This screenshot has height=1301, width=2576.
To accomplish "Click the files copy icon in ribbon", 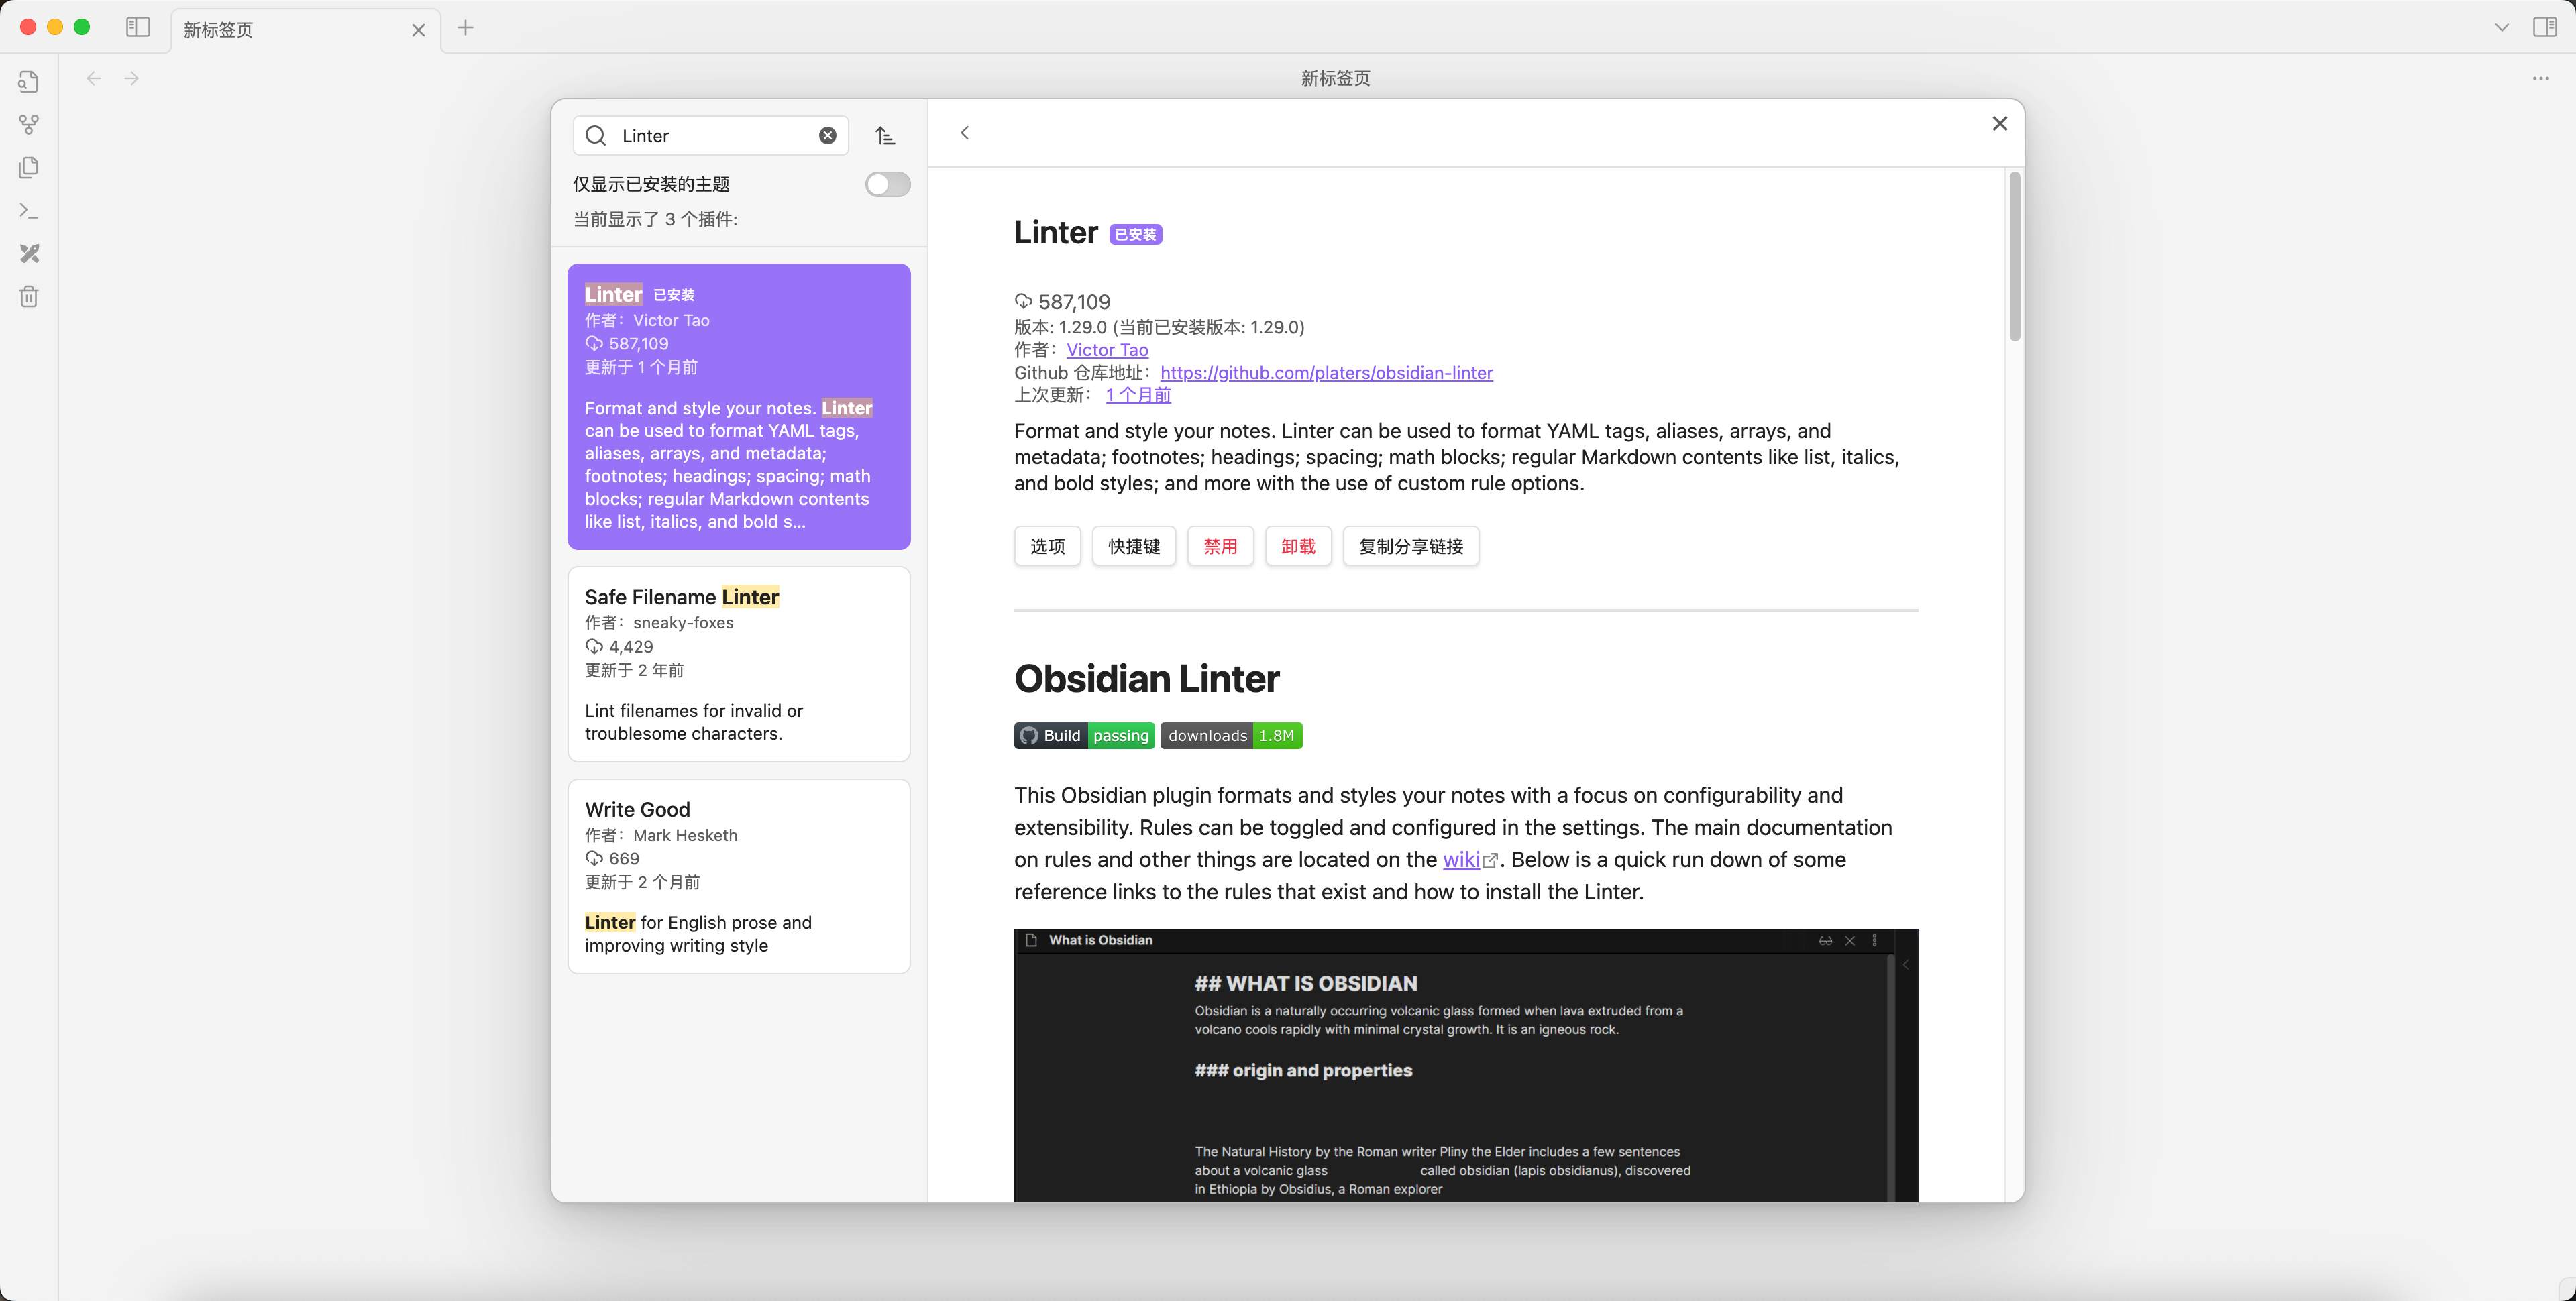I will 29,167.
